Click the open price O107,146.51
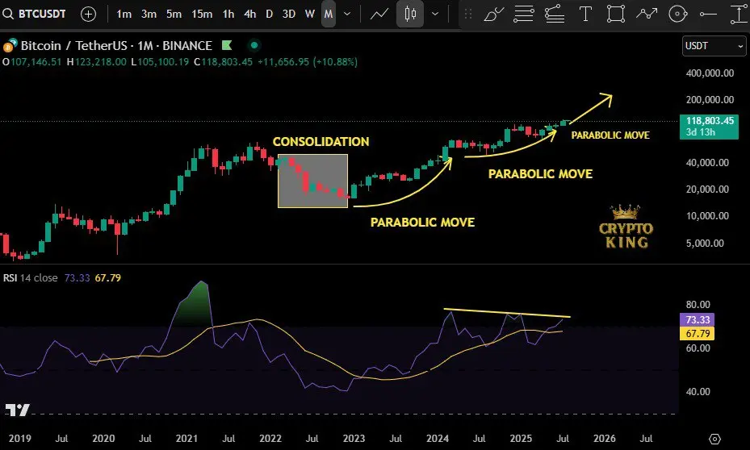Image resolution: width=750 pixels, height=450 pixels. (x=32, y=62)
